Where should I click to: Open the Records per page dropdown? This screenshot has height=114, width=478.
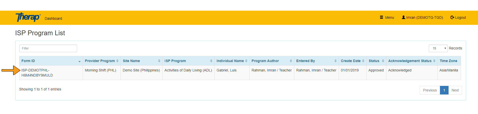coord(438,48)
